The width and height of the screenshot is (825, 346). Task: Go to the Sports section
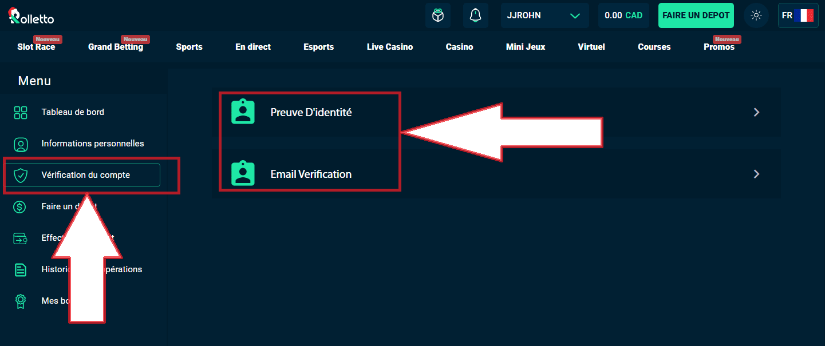click(x=189, y=47)
